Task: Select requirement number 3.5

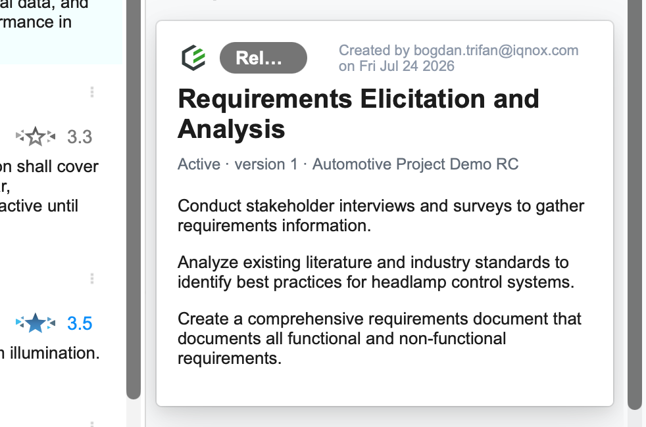Action: tap(80, 323)
